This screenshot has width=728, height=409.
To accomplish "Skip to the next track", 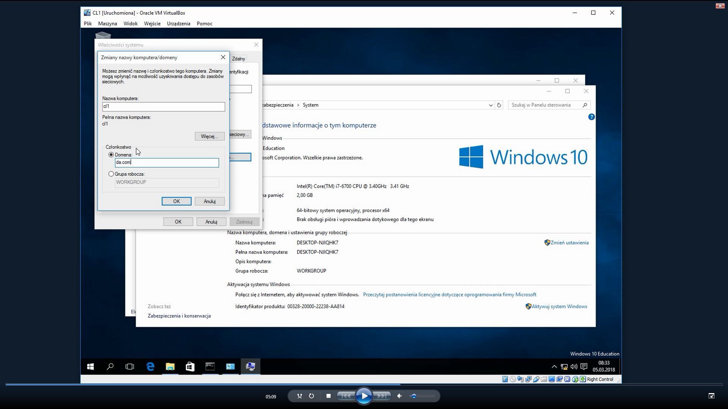I will 382,396.
